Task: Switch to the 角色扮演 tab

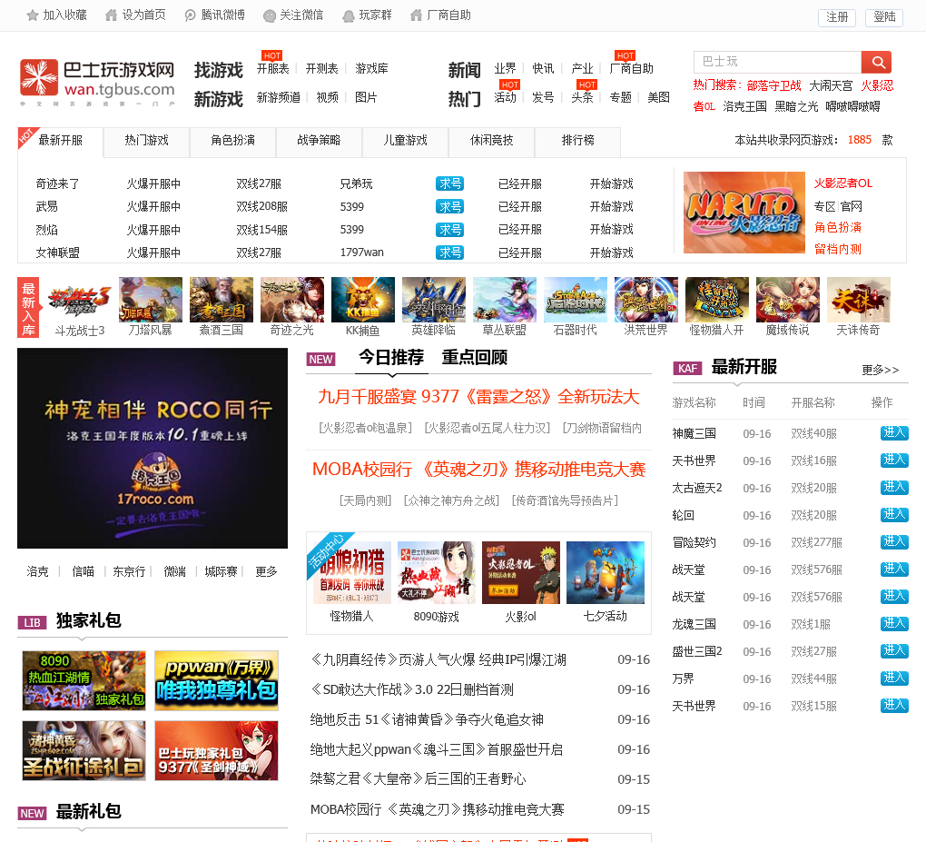Action: (232, 141)
